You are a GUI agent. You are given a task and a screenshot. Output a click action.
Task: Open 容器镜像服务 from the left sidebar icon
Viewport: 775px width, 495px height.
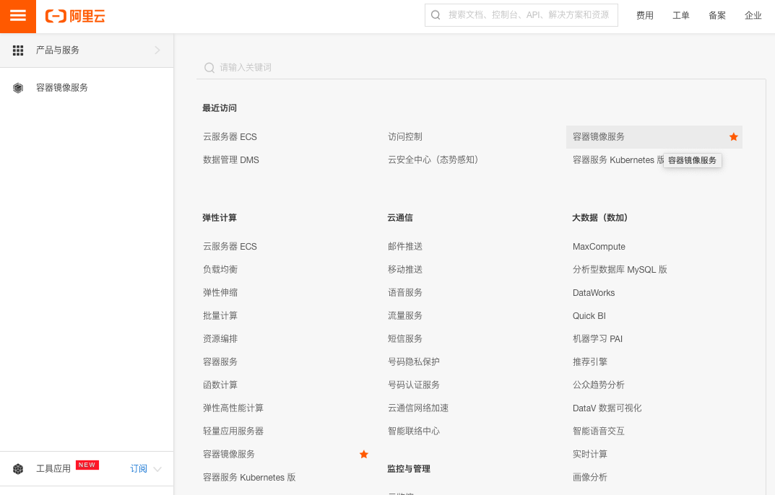coord(17,87)
